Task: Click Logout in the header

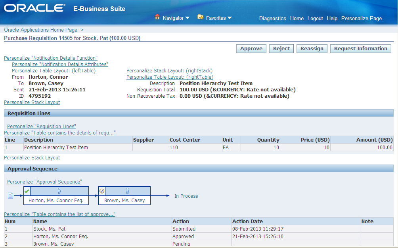Action: (315, 18)
